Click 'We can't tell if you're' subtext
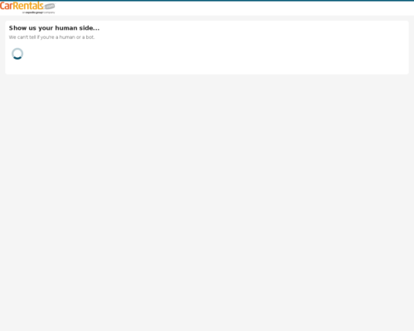414x331 pixels. pos(31,37)
